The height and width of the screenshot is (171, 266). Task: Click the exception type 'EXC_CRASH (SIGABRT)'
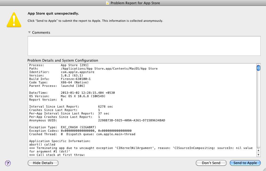point(78,127)
